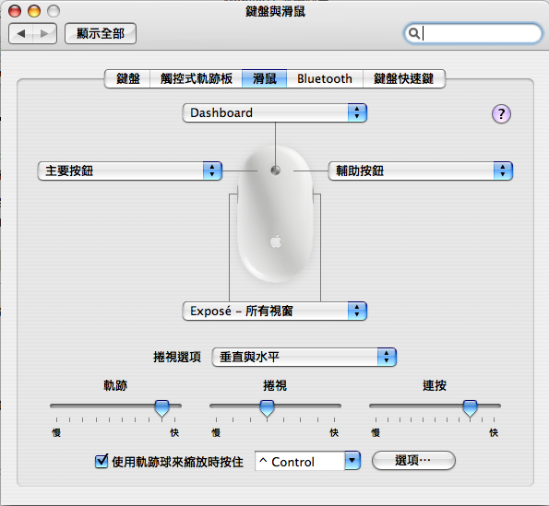Click the 慢 label under 軌跡 slider
The width and height of the screenshot is (549, 506).
(56, 432)
